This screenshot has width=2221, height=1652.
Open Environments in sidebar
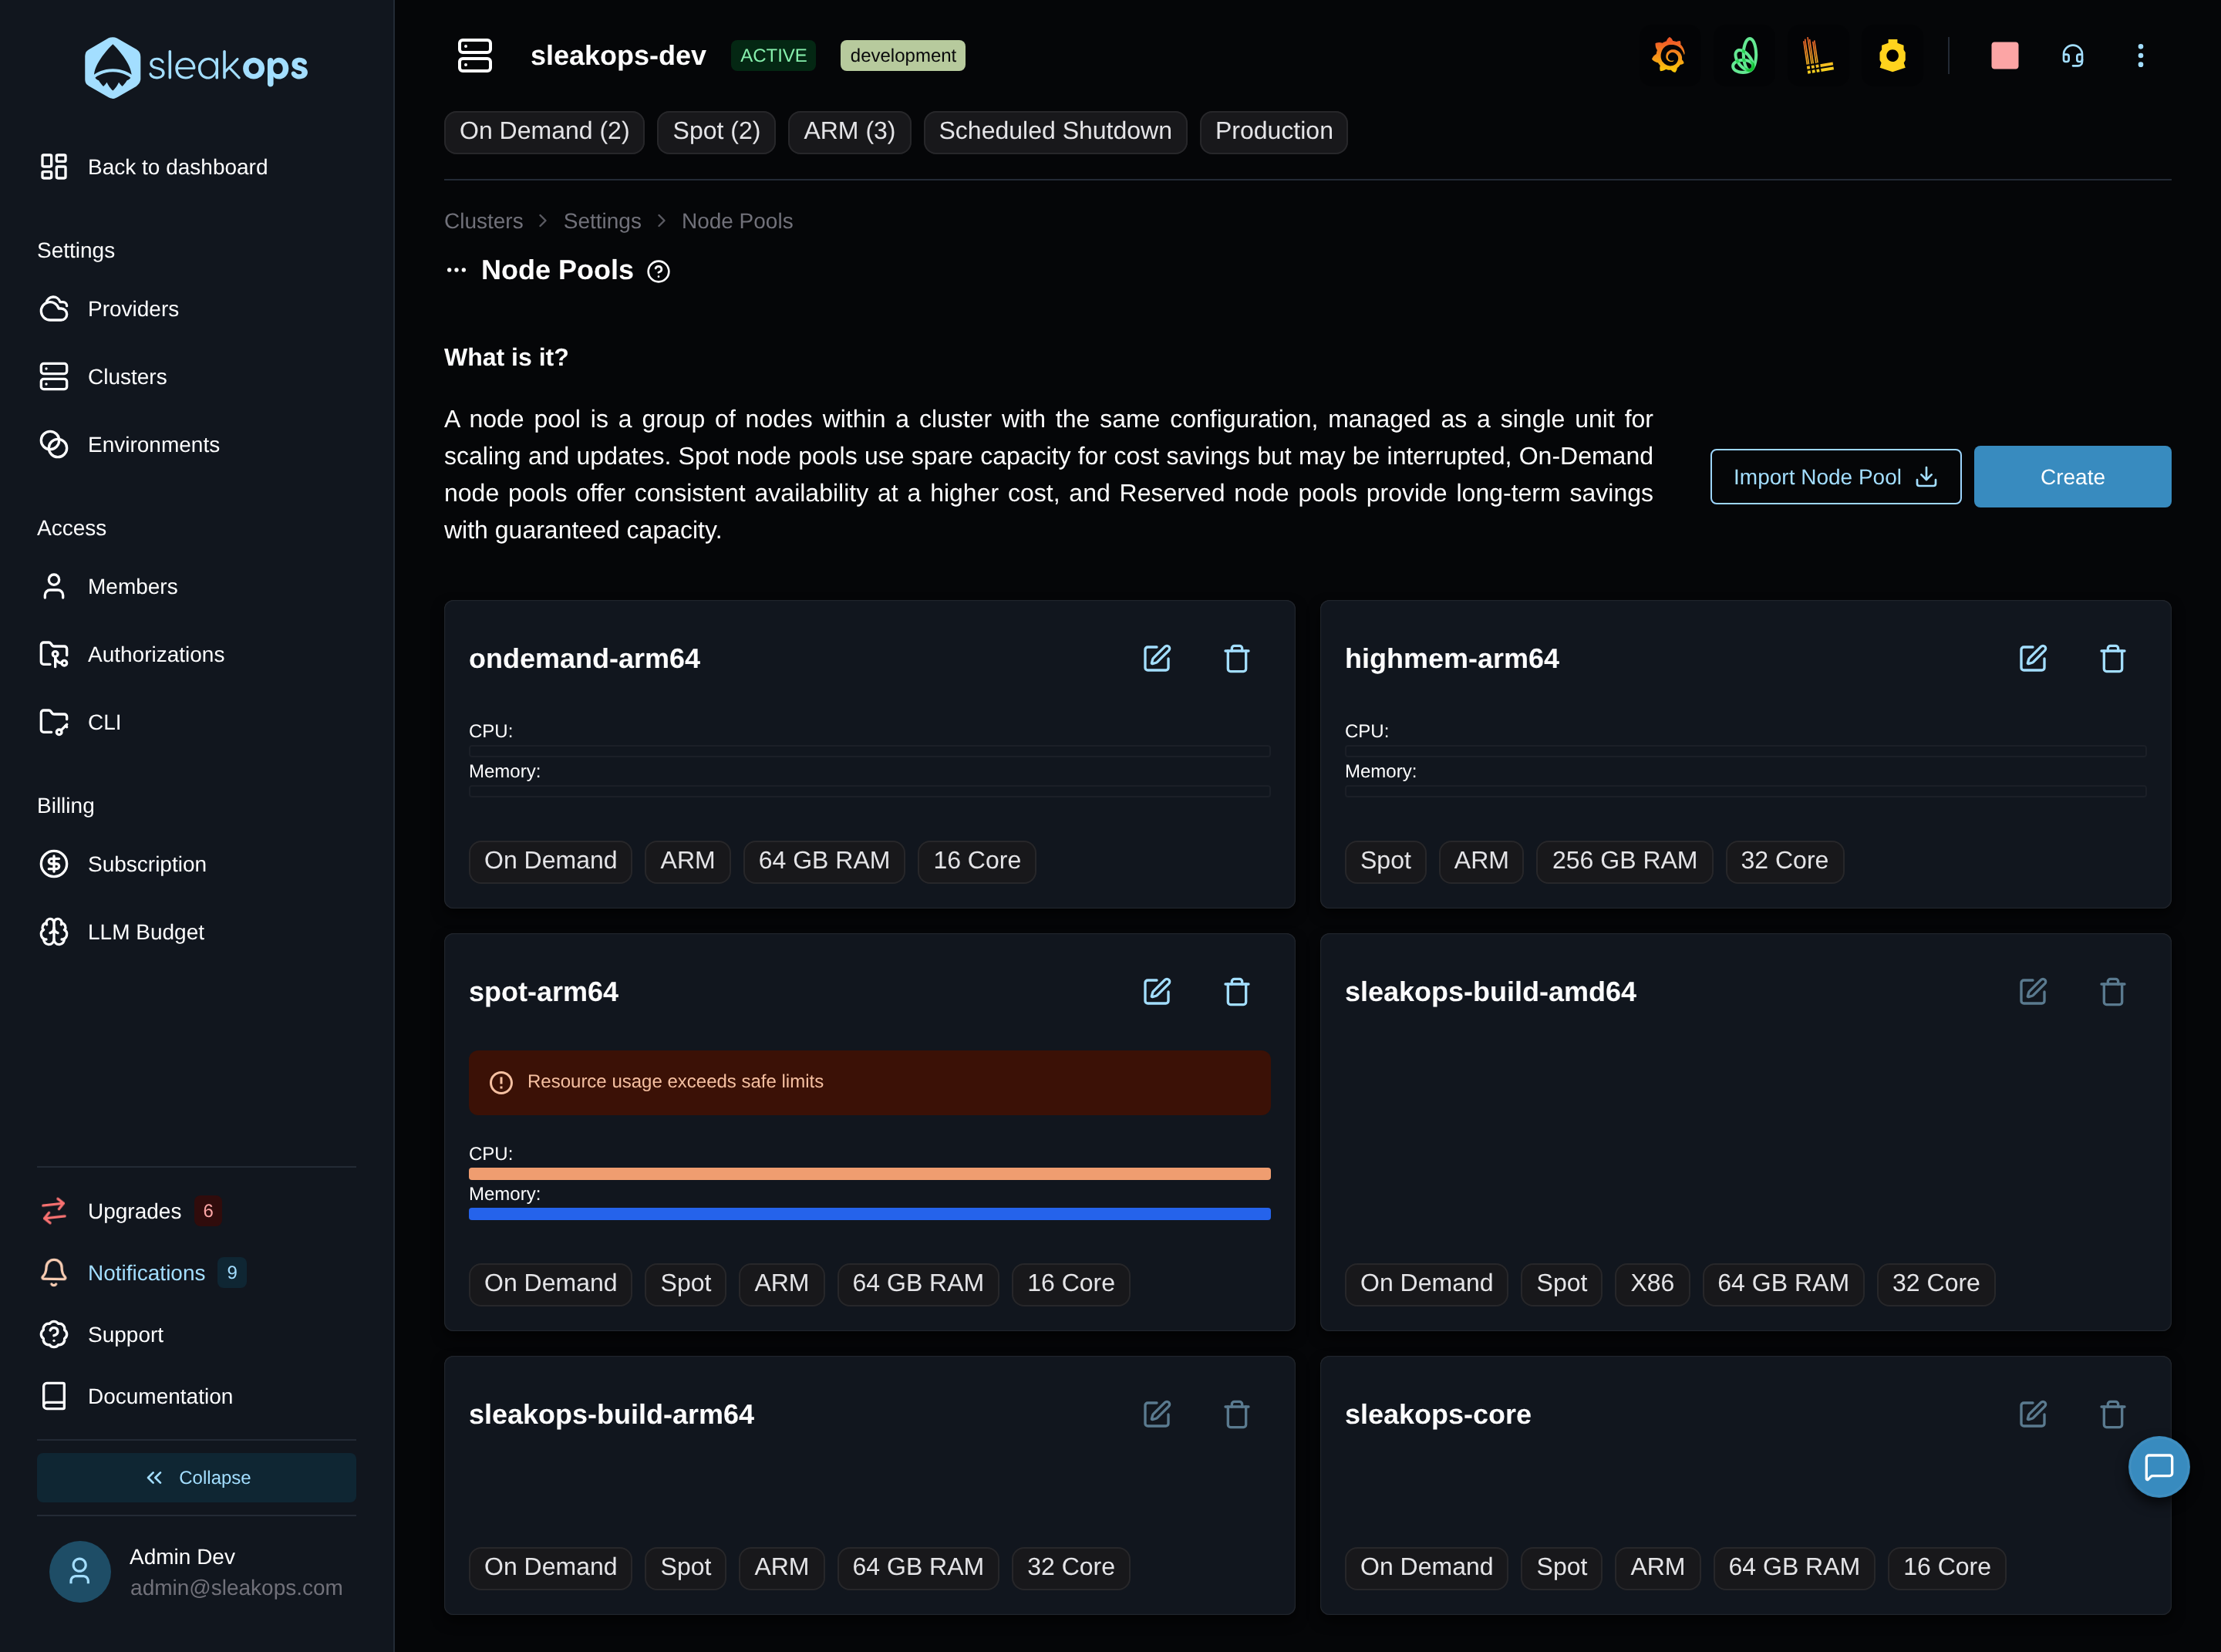(x=130, y=445)
